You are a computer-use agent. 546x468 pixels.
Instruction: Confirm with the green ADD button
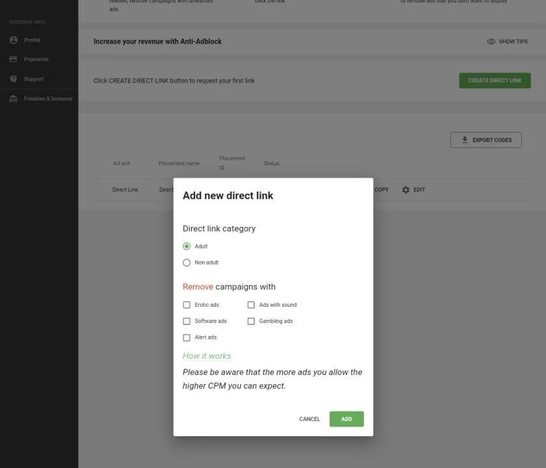(x=346, y=419)
